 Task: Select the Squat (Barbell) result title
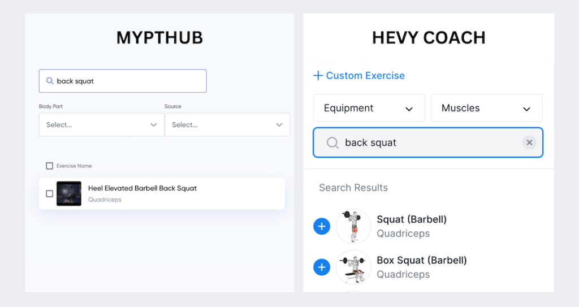(x=412, y=219)
